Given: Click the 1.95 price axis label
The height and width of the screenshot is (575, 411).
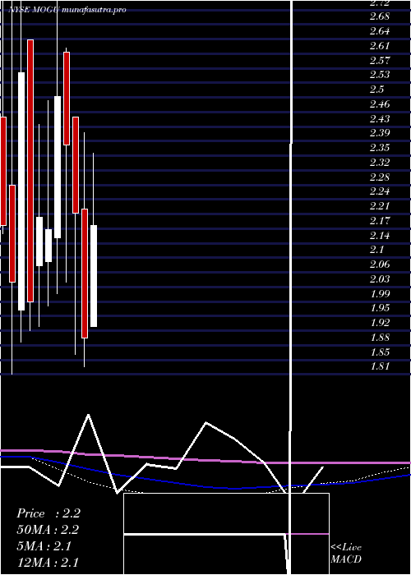Looking at the screenshot, I should click(380, 308).
